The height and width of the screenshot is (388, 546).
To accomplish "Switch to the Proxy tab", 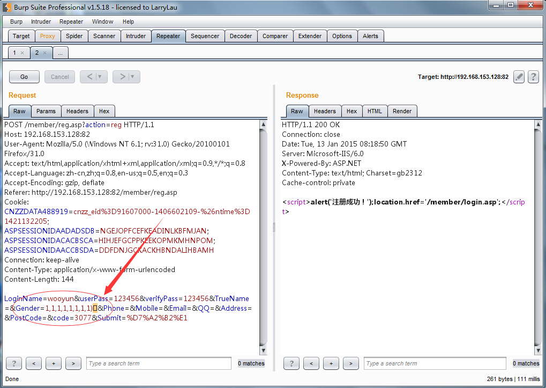I will [47, 36].
